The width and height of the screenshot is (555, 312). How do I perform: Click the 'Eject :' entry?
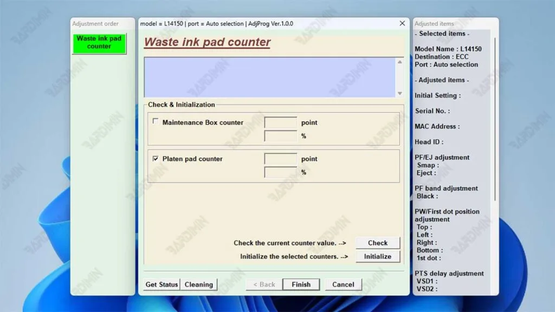(x=426, y=173)
